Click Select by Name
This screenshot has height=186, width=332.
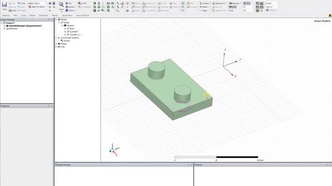click(x=37, y=7)
